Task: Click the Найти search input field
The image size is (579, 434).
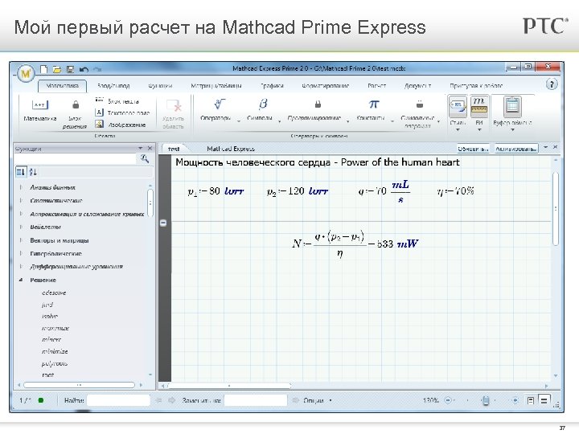Action: coord(118,400)
